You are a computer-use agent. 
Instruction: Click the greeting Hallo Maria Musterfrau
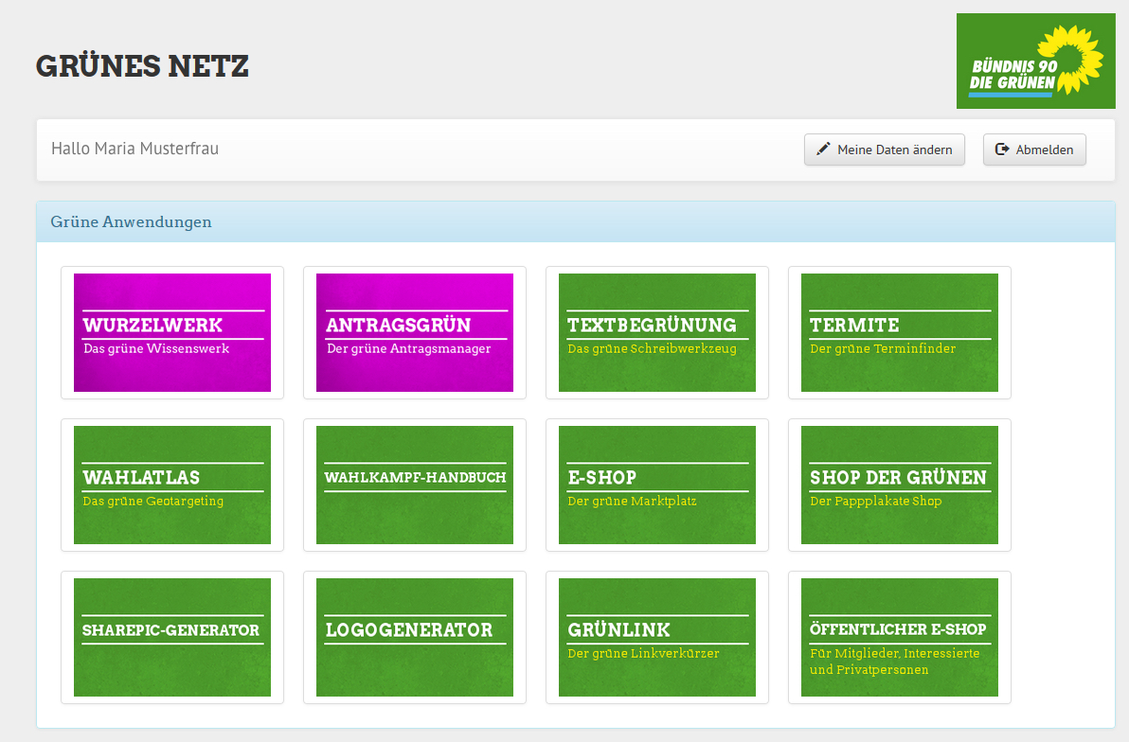point(134,149)
